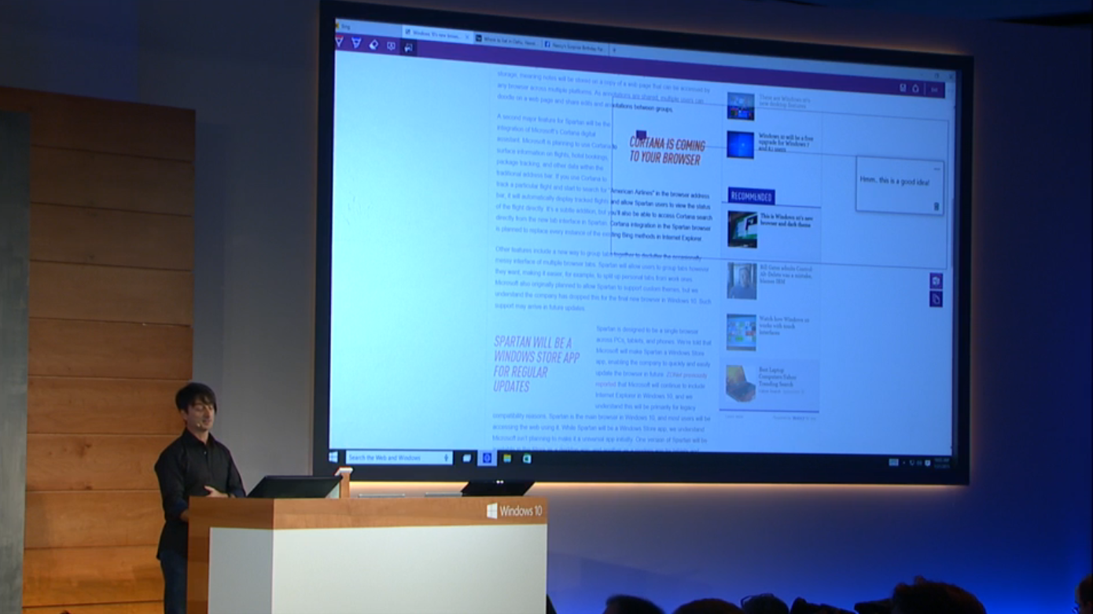Click the 'Hmm.. this is a good idea!' note text
The image size is (1093, 614).
click(x=894, y=181)
